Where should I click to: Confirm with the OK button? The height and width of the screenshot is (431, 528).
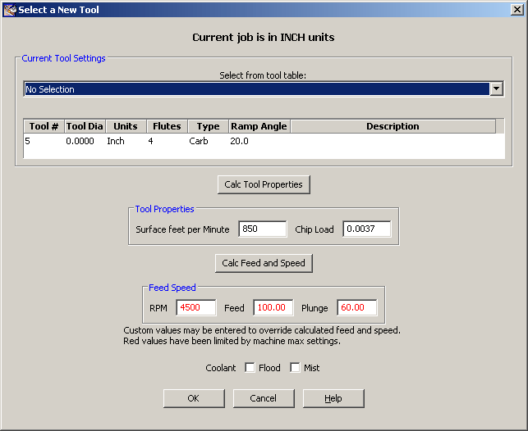point(193,398)
